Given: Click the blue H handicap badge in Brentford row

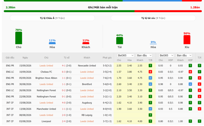Looking at the screenshot, I should (190, 84).
